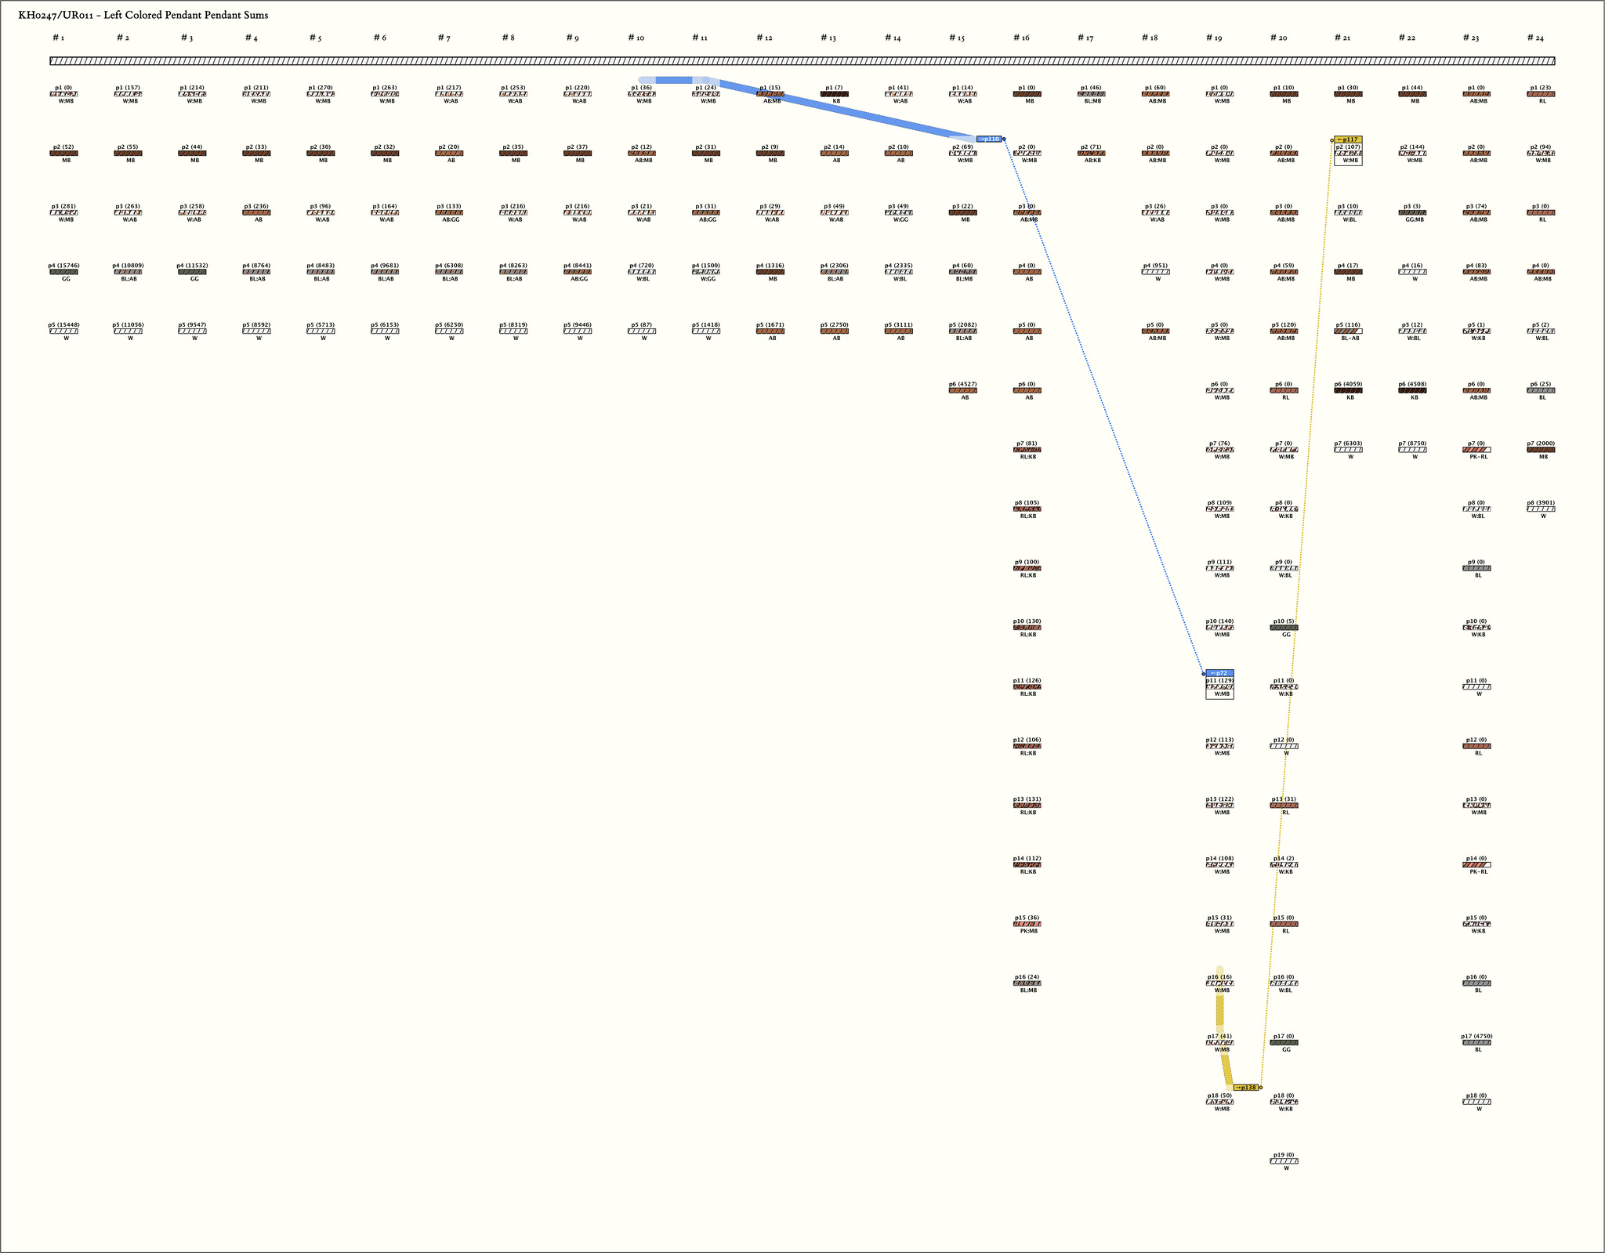Click p15 (36) PK:MB pendant in column 16
This screenshot has height=1253, width=1605.
1027,924
